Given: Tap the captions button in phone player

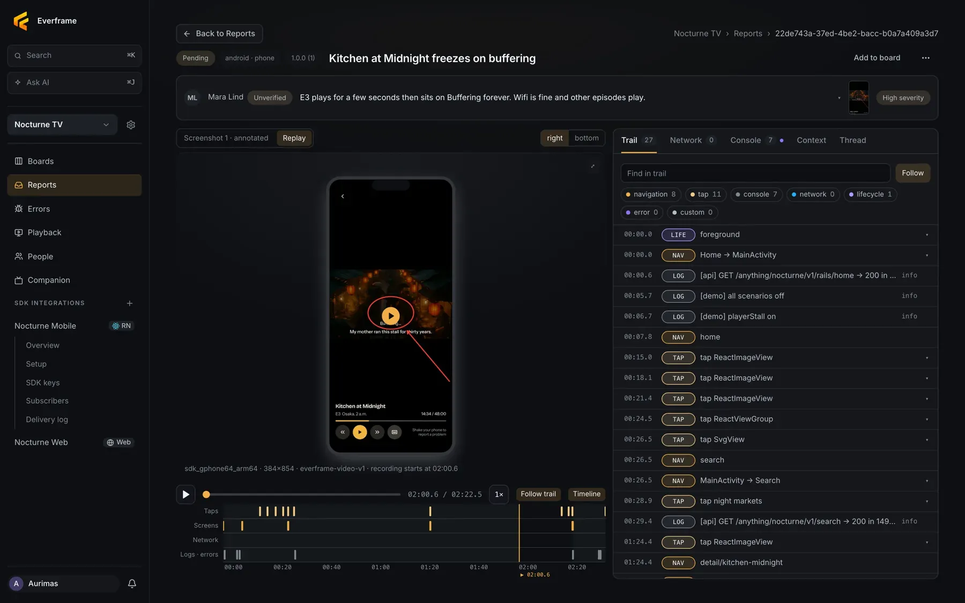Looking at the screenshot, I should point(395,432).
